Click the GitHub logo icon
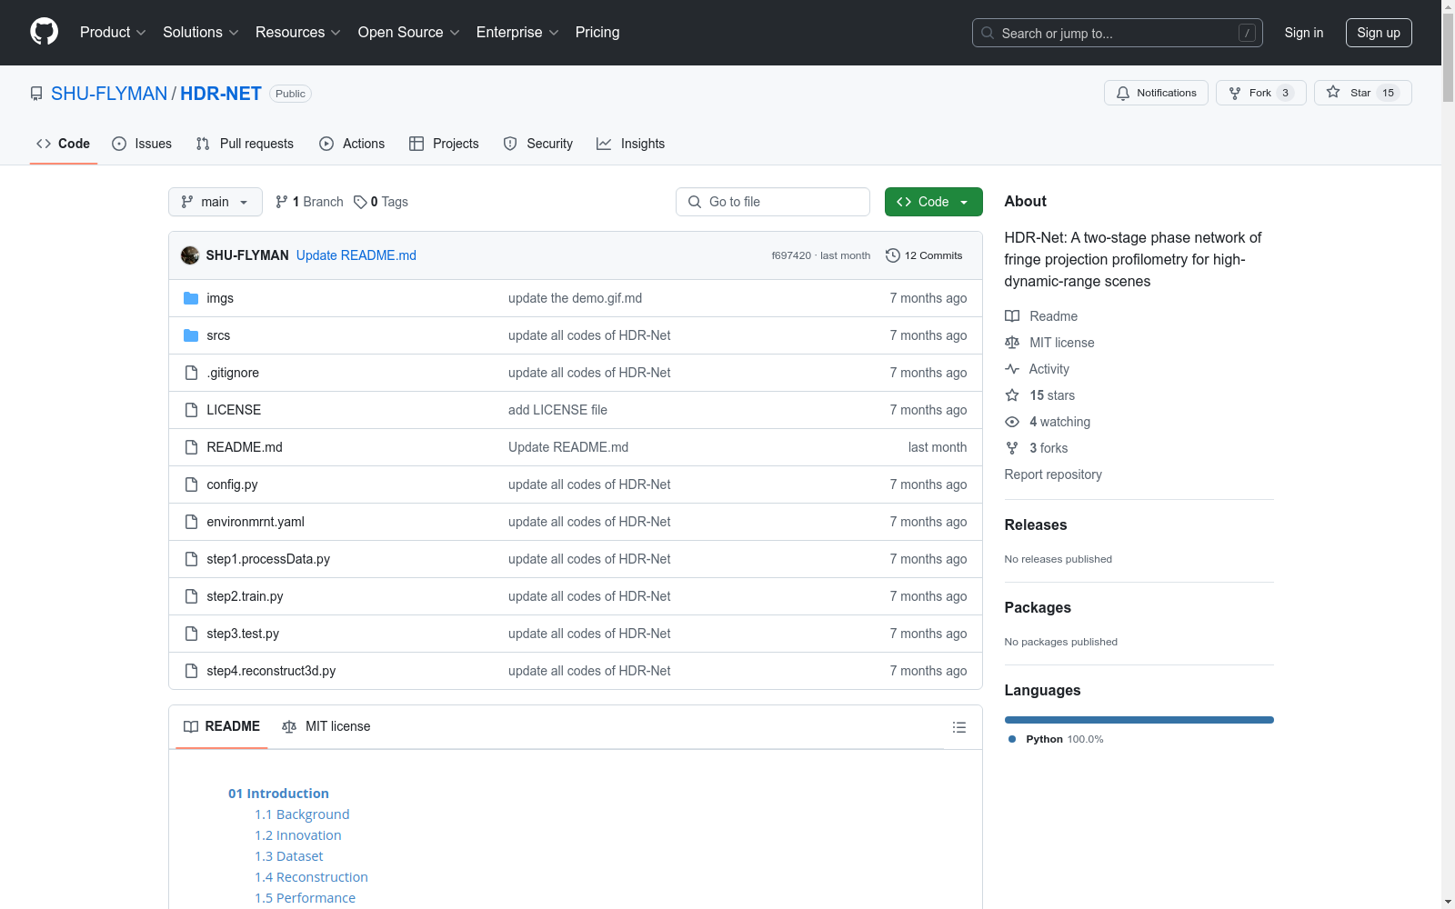This screenshot has height=909, width=1455. click(x=44, y=32)
